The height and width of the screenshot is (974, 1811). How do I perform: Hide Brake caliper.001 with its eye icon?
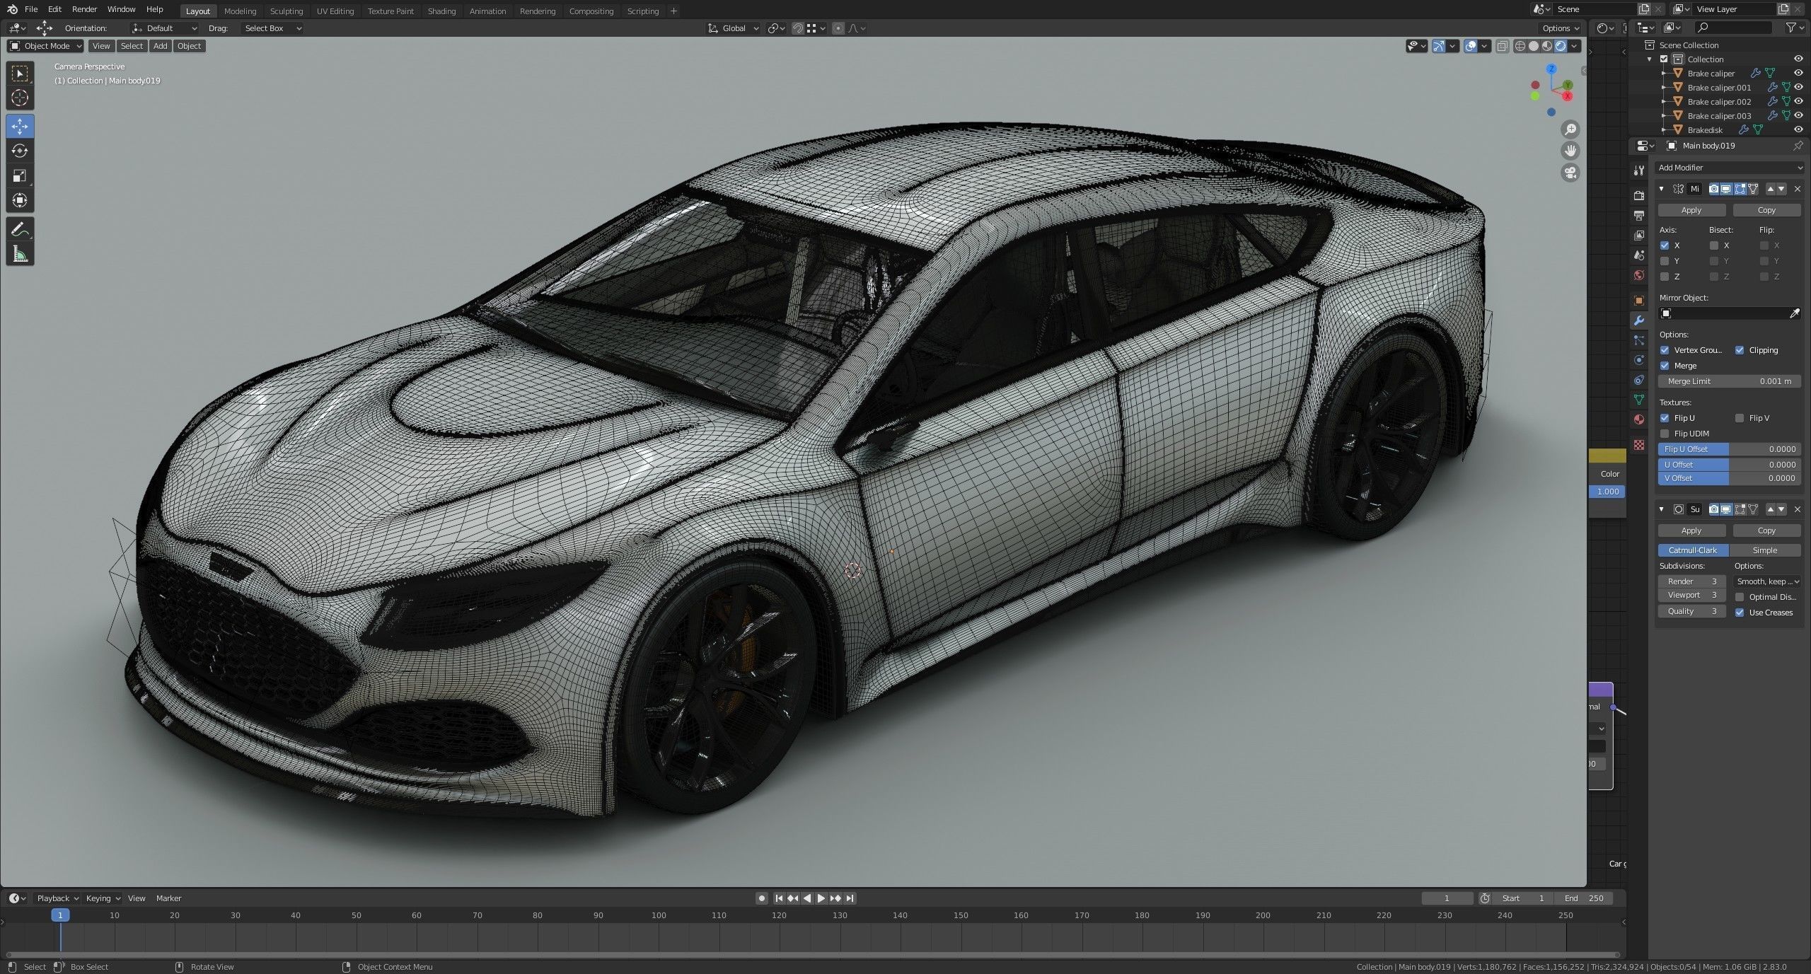1798,87
